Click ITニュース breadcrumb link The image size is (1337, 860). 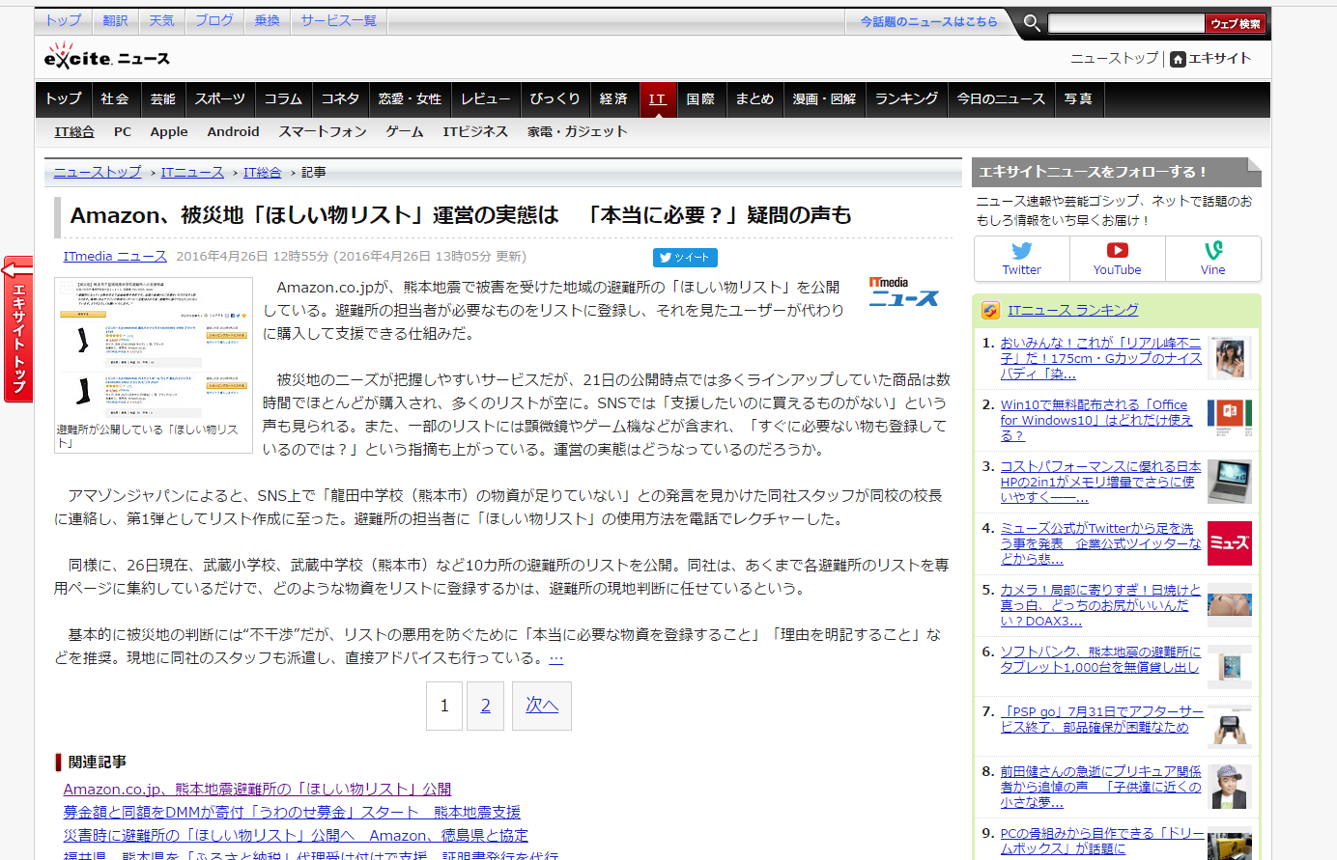[x=192, y=172]
